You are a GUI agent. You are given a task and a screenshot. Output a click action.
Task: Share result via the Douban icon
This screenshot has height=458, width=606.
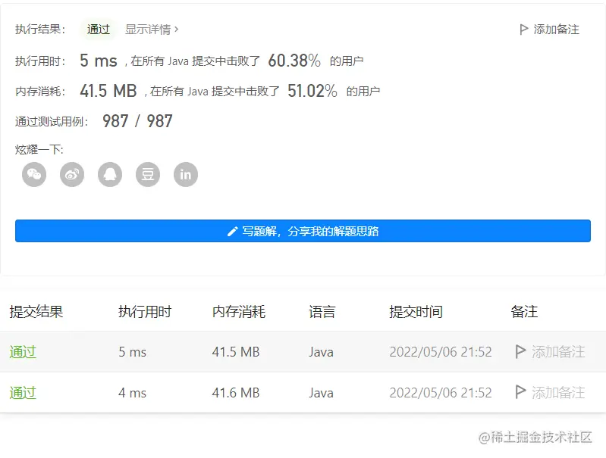coord(148,174)
